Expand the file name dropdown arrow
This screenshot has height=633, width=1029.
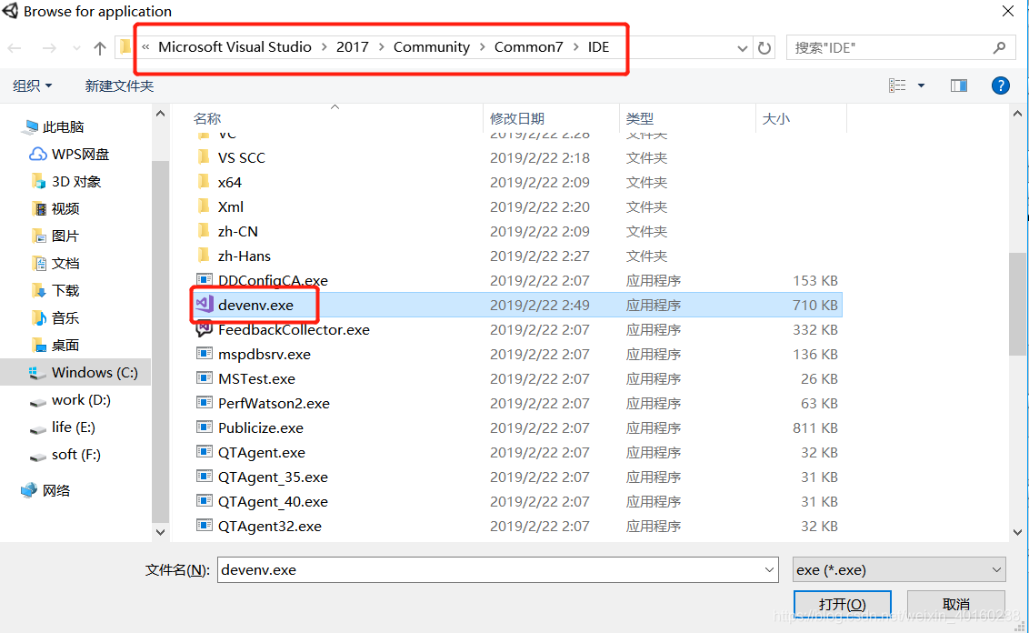(770, 570)
